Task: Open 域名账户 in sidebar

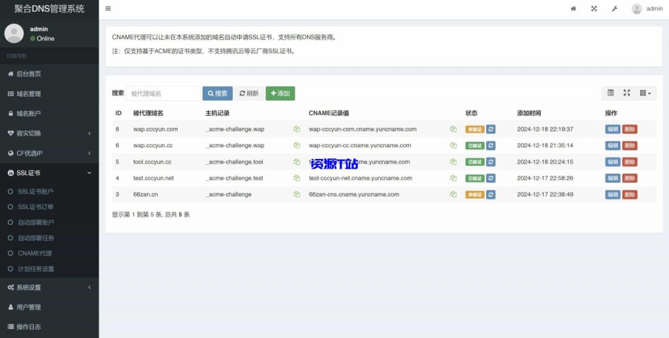Action: point(50,114)
